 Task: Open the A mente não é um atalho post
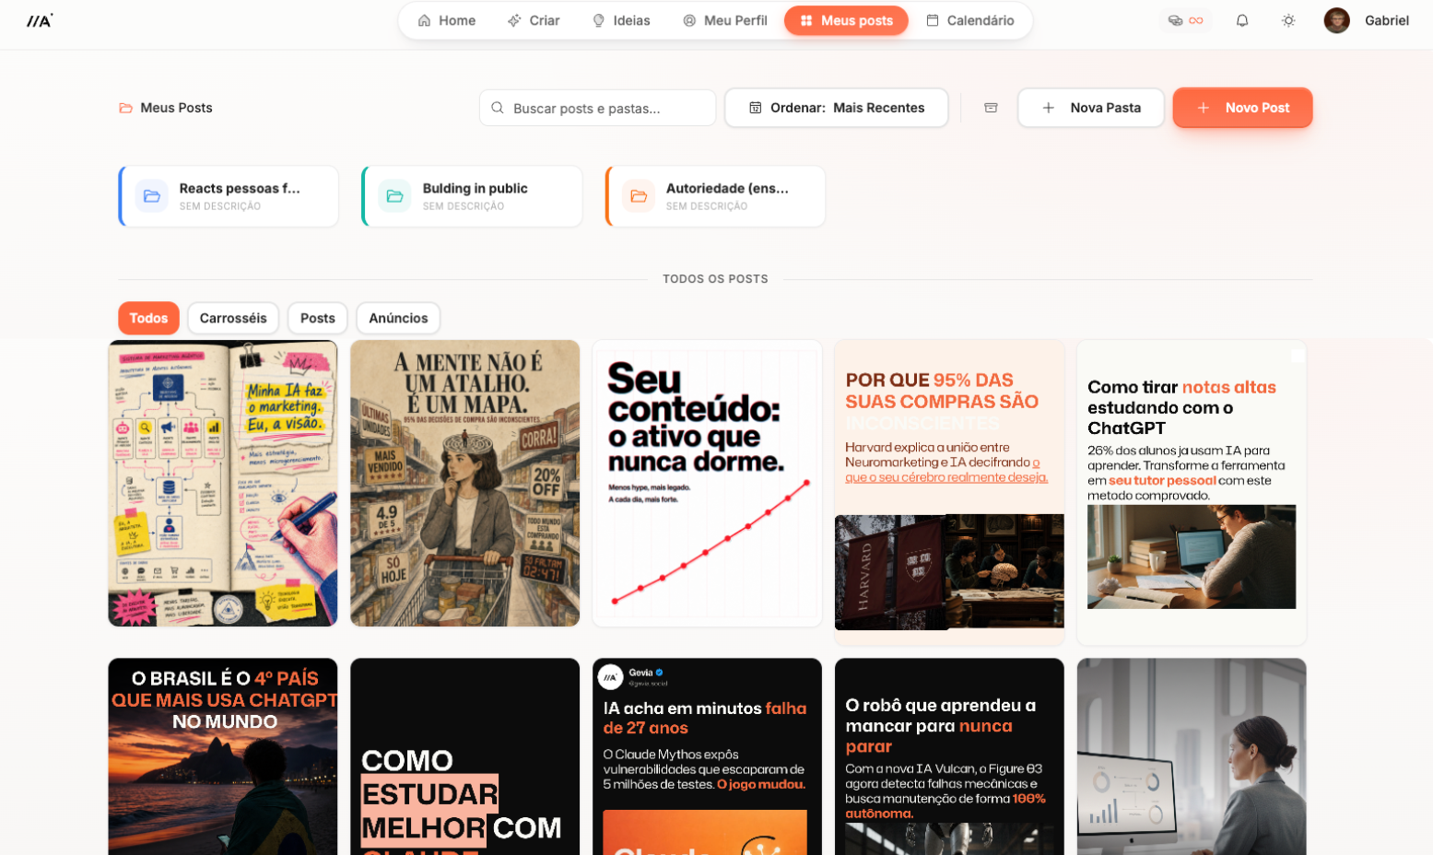tap(465, 484)
